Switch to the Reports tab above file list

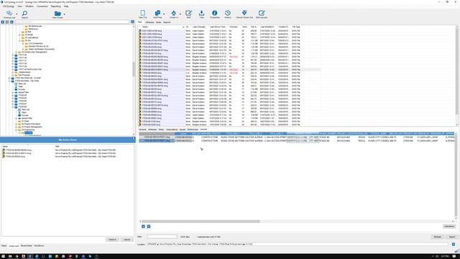pyautogui.click(x=167, y=22)
